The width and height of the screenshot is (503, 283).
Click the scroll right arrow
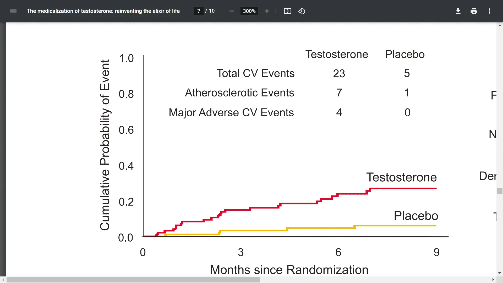pyautogui.click(x=493, y=280)
